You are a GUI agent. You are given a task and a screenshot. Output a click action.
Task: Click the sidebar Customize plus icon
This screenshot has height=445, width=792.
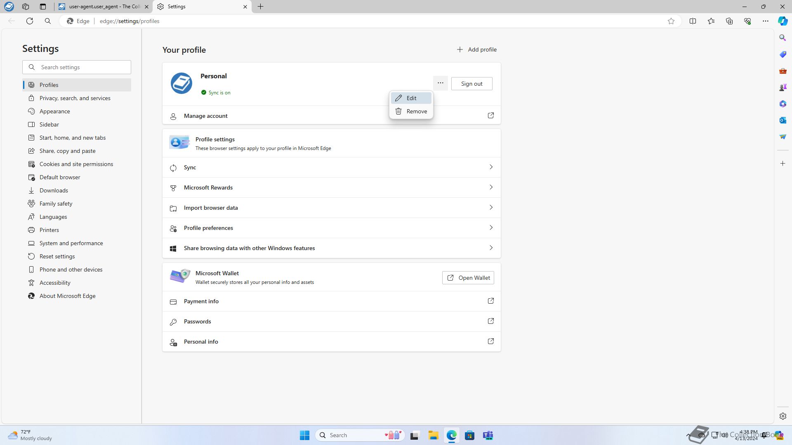tap(783, 164)
